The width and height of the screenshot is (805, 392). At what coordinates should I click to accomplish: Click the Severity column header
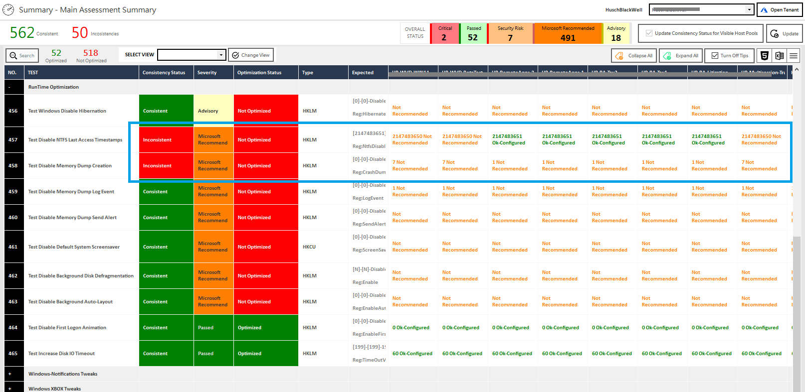pyautogui.click(x=207, y=73)
